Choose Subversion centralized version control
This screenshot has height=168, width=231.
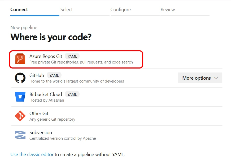(41, 133)
